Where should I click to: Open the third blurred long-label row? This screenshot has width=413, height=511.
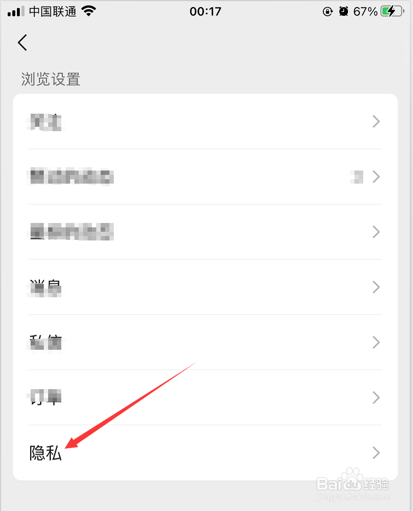(x=205, y=232)
